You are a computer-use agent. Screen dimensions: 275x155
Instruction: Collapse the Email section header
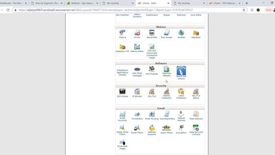(x=160, y=108)
